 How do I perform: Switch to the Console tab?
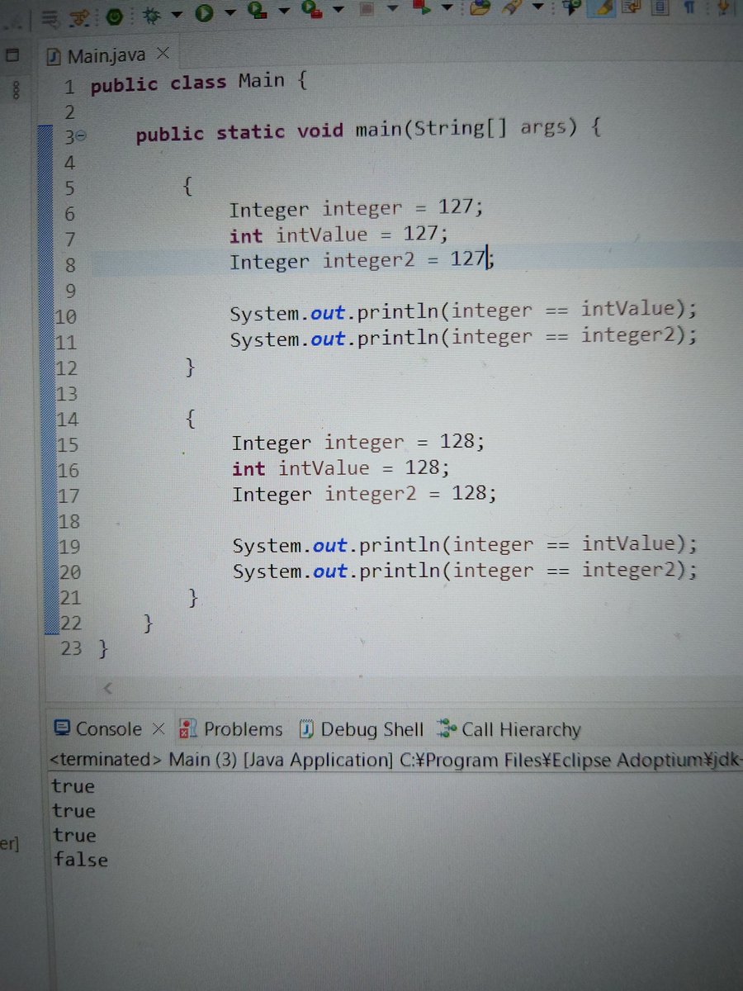(109, 728)
